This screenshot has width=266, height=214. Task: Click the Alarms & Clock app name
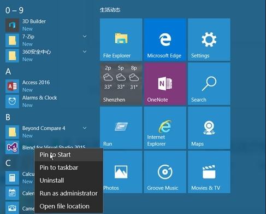pyautogui.click(x=39, y=98)
